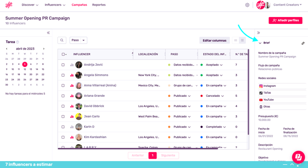The image size is (308, 168).
Task: Click the app logo in the top bar
Action: pos(9,5)
